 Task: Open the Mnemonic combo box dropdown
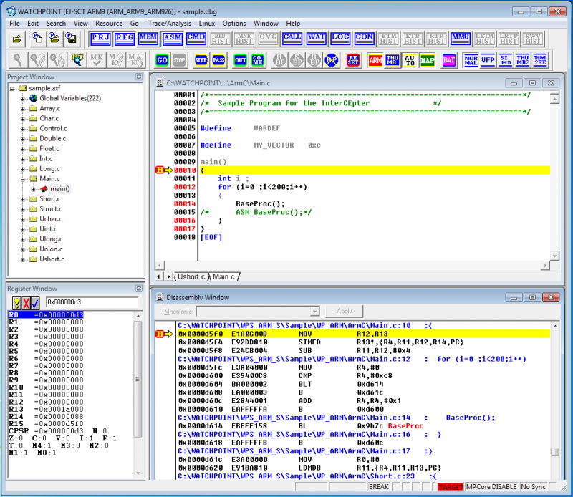point(314,312)
